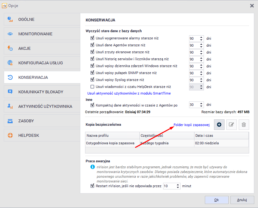Image resolution: width=258 pixels, height=208 pixels.
Task: Click the info icon in Praca awaryjna
Action: click(x=92, y=167)
